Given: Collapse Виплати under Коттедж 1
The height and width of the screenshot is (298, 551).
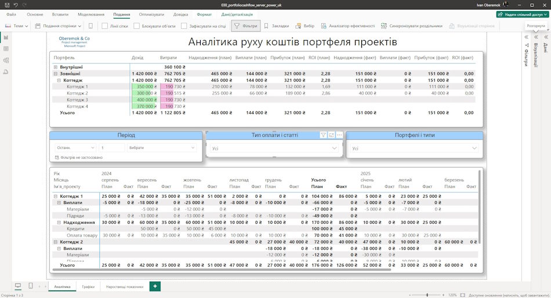Looking at the screenshot, I should (59, 203).
